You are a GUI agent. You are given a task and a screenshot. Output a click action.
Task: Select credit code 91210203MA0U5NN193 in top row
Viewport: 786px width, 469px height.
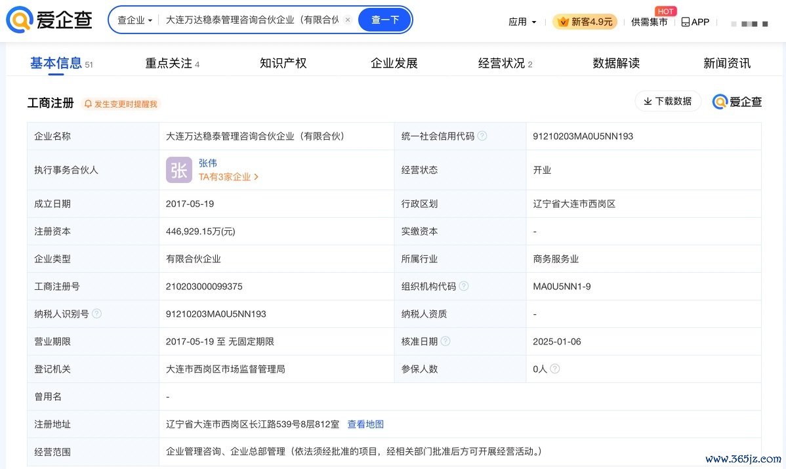(583, 136)
